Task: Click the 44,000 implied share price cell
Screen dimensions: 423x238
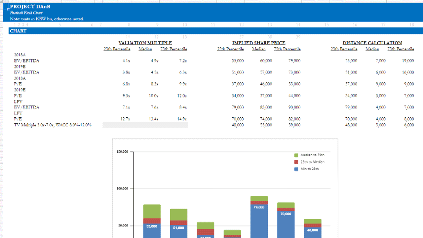Action: pos(294,96)
